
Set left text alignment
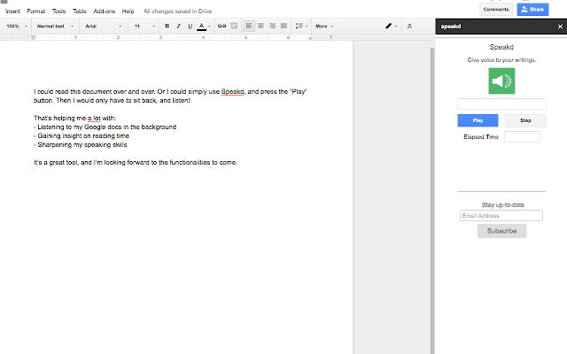(249, 27)
